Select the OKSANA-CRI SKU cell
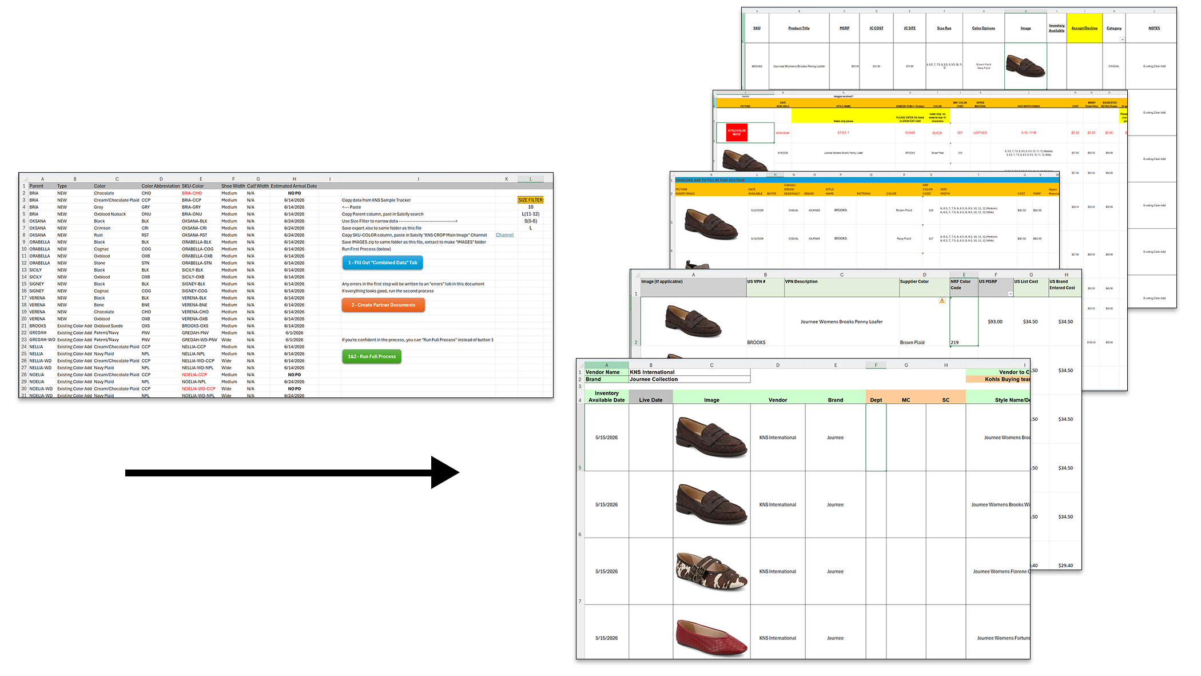The width and height of the screenshot is (1201, 676). (x=201, y=228)
